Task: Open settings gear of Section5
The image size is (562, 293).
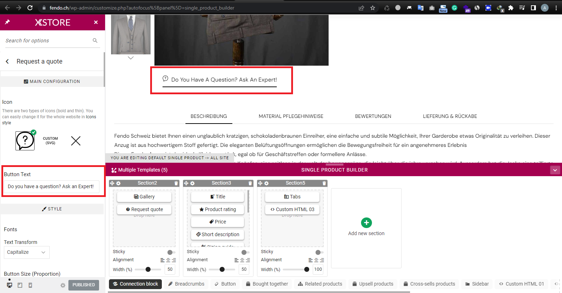Action: [x=267, y=183]
